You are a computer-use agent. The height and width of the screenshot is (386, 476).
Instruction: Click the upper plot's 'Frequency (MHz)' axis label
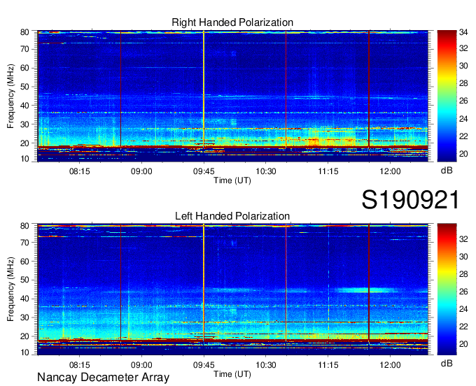10,96
